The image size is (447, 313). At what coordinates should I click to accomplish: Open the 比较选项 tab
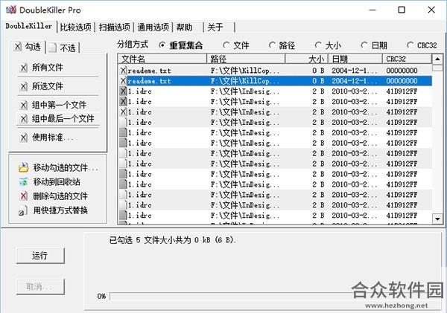(76, 28)
